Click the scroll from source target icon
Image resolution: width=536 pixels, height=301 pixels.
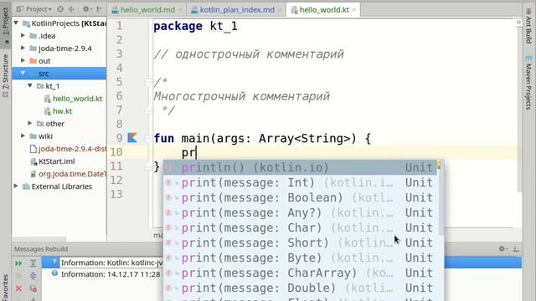[60, 9]
